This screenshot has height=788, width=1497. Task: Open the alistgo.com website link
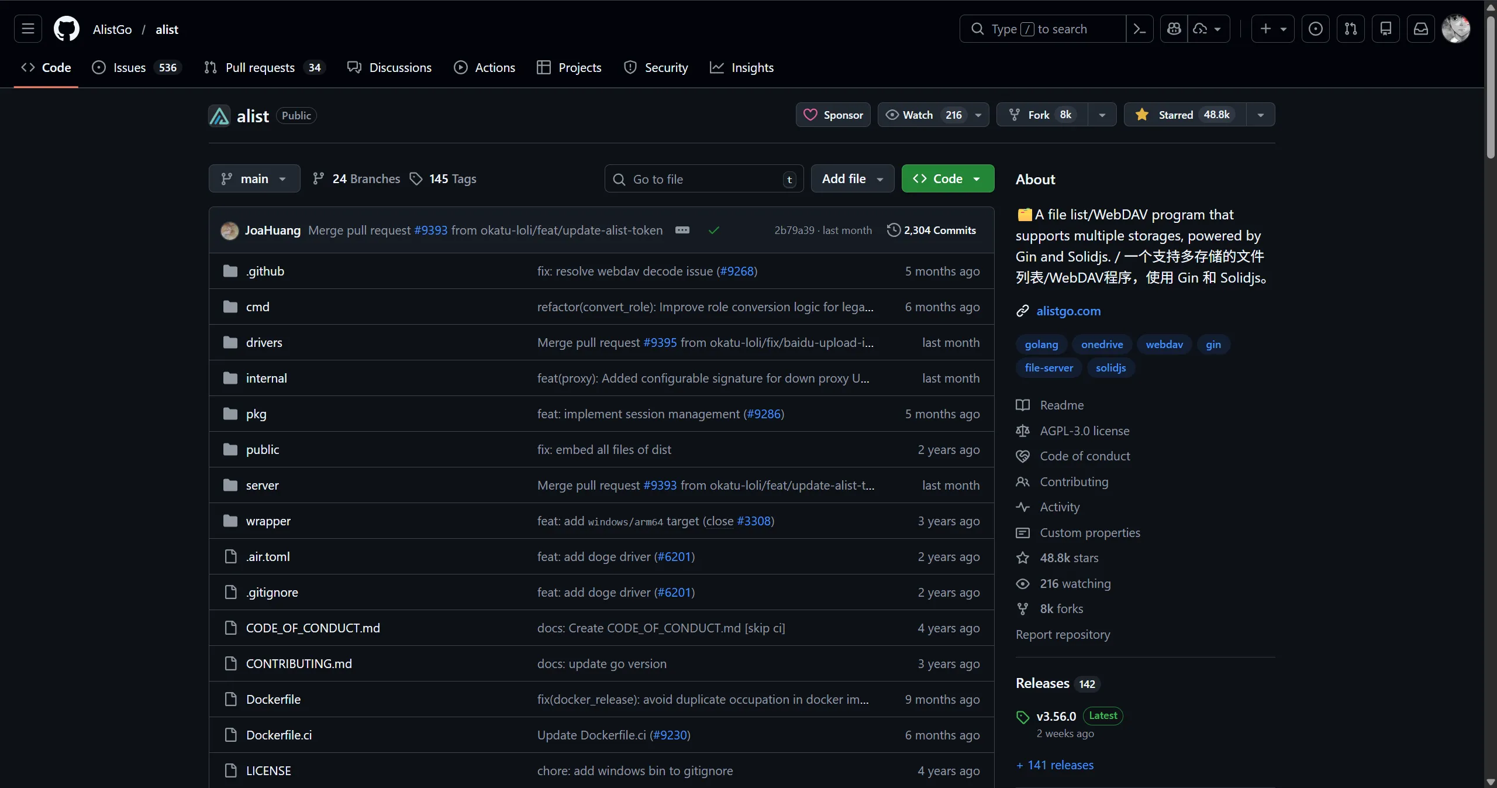click(x=1067, y=311)
